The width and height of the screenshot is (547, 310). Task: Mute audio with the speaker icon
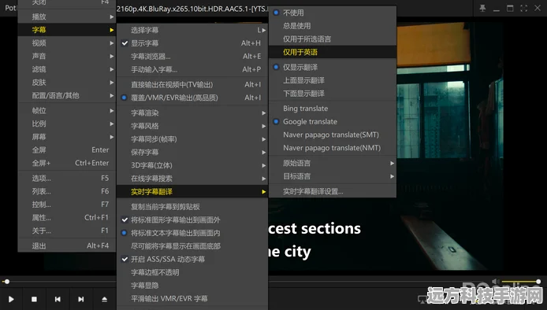point(495,281)
